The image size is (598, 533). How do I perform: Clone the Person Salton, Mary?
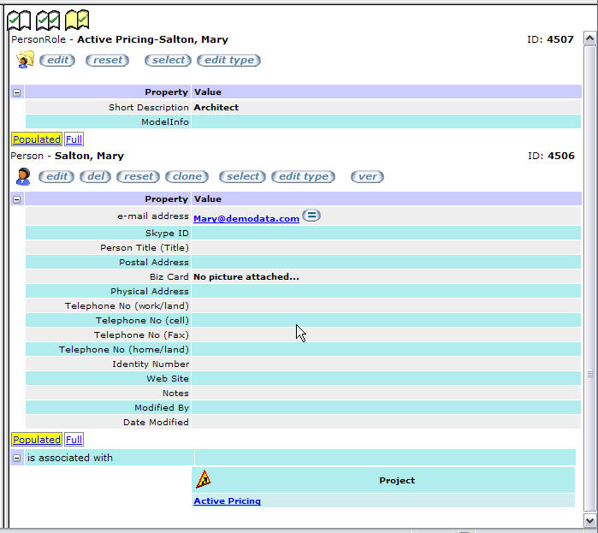187,176
